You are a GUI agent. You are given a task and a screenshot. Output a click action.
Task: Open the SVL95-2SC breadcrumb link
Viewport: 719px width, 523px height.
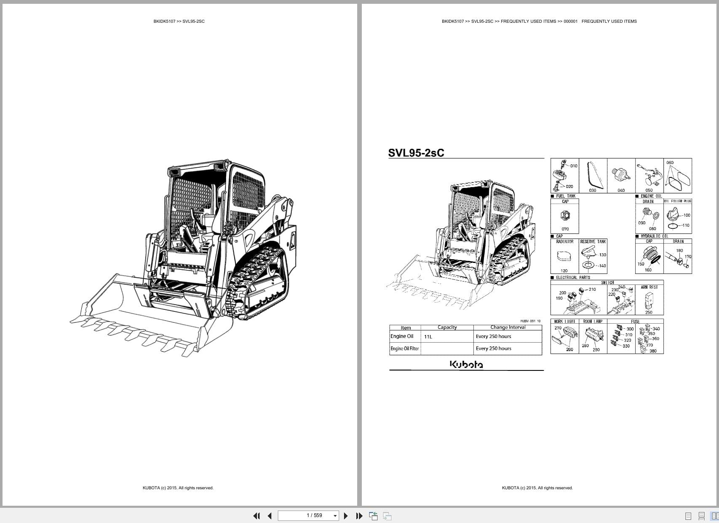[x=482, y=21]
